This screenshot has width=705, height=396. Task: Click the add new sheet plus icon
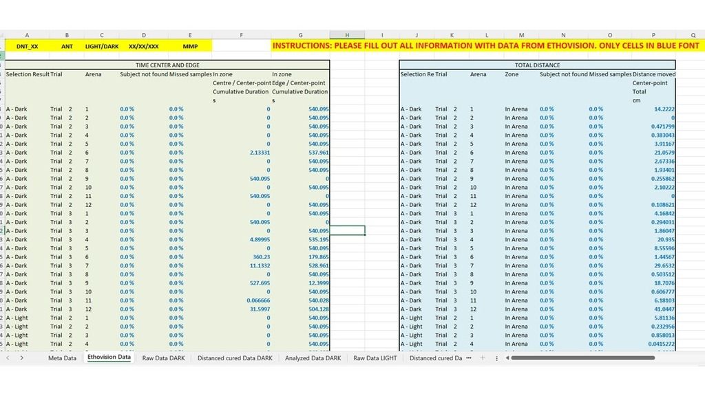pos(483,357)
